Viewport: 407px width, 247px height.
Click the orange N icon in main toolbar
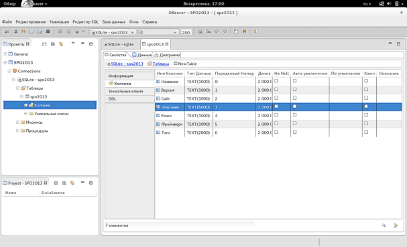point(23,31)
